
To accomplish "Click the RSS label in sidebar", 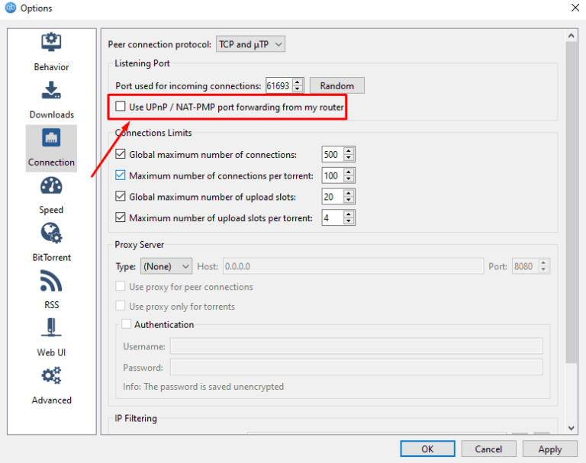I will click(52, 304).
